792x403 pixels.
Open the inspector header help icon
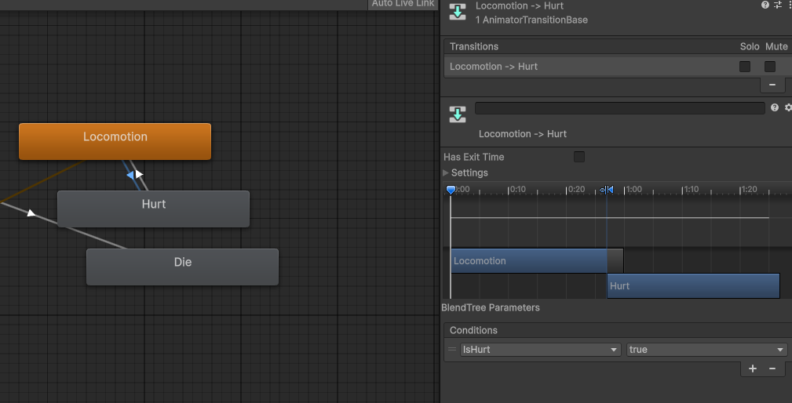tap(765, 5)
